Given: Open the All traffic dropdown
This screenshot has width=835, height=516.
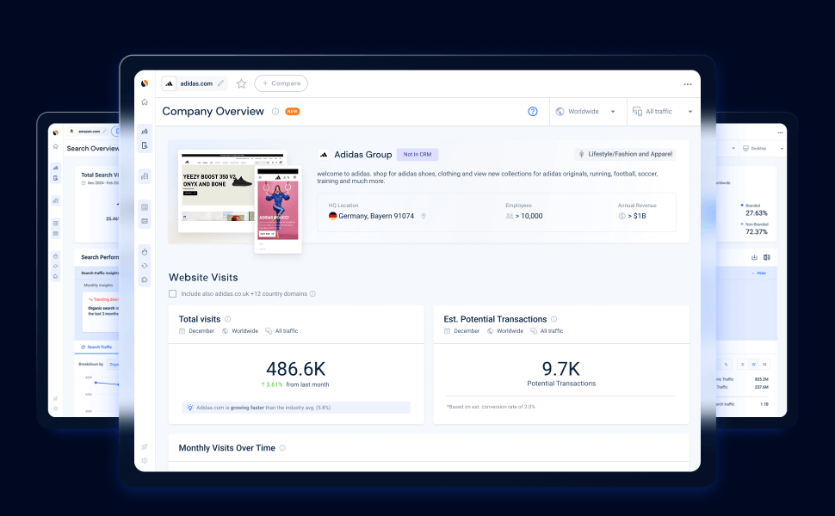Looking at the screenshot, I should [663, 111].
